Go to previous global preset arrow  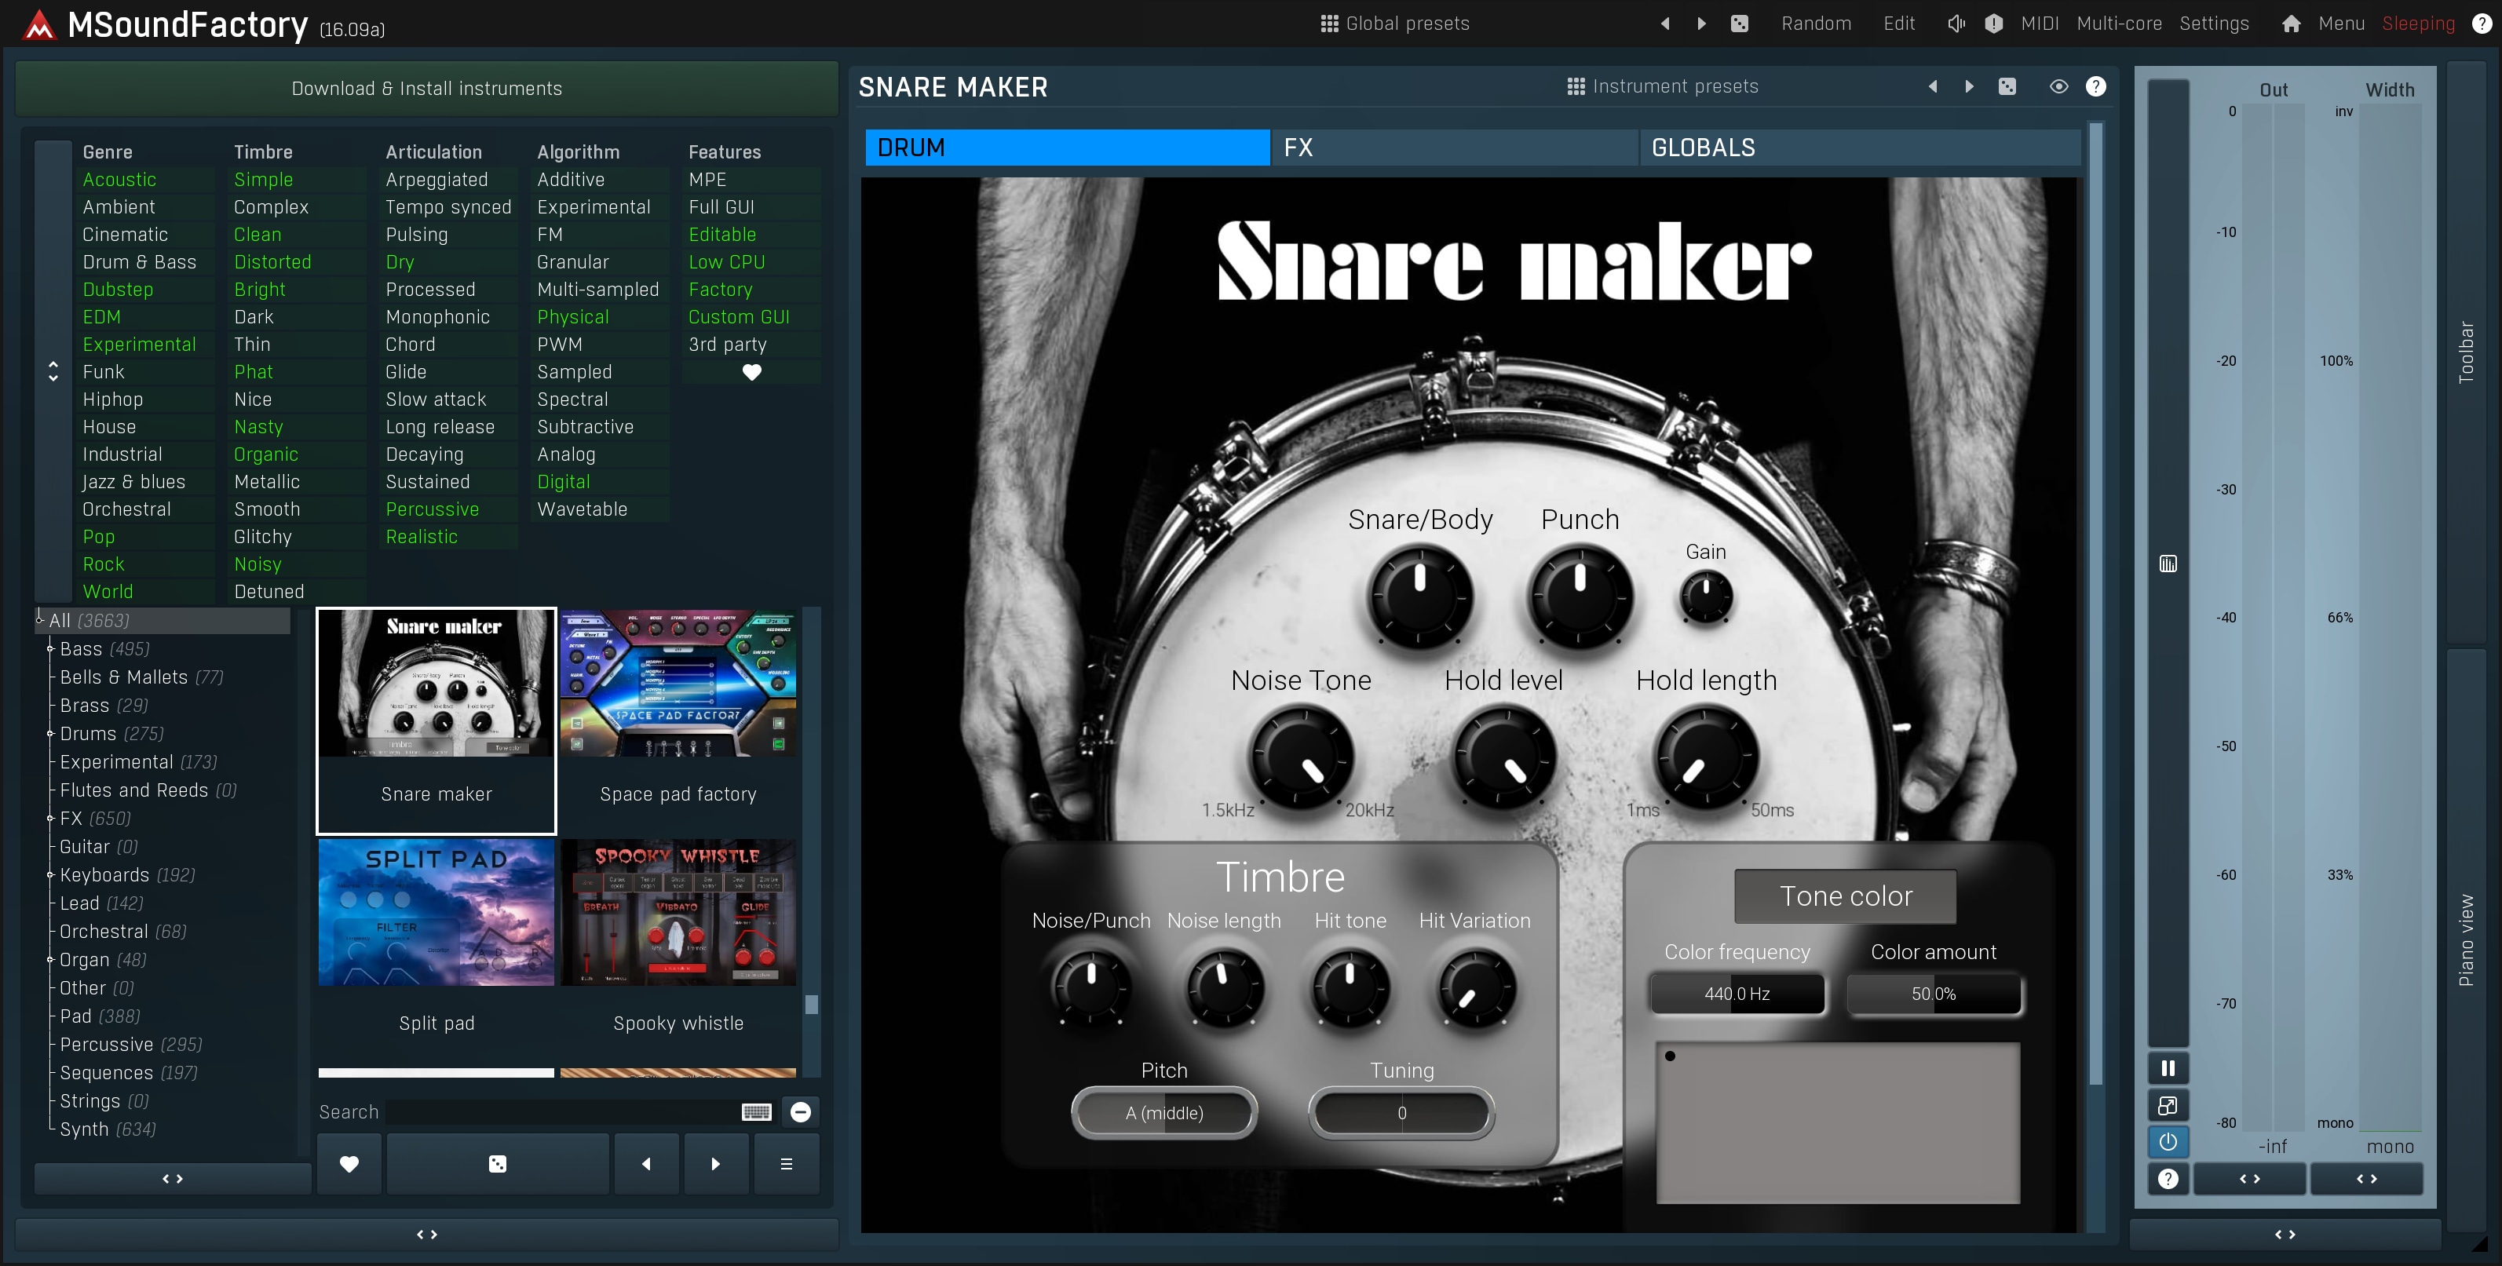coord(1665,24)
